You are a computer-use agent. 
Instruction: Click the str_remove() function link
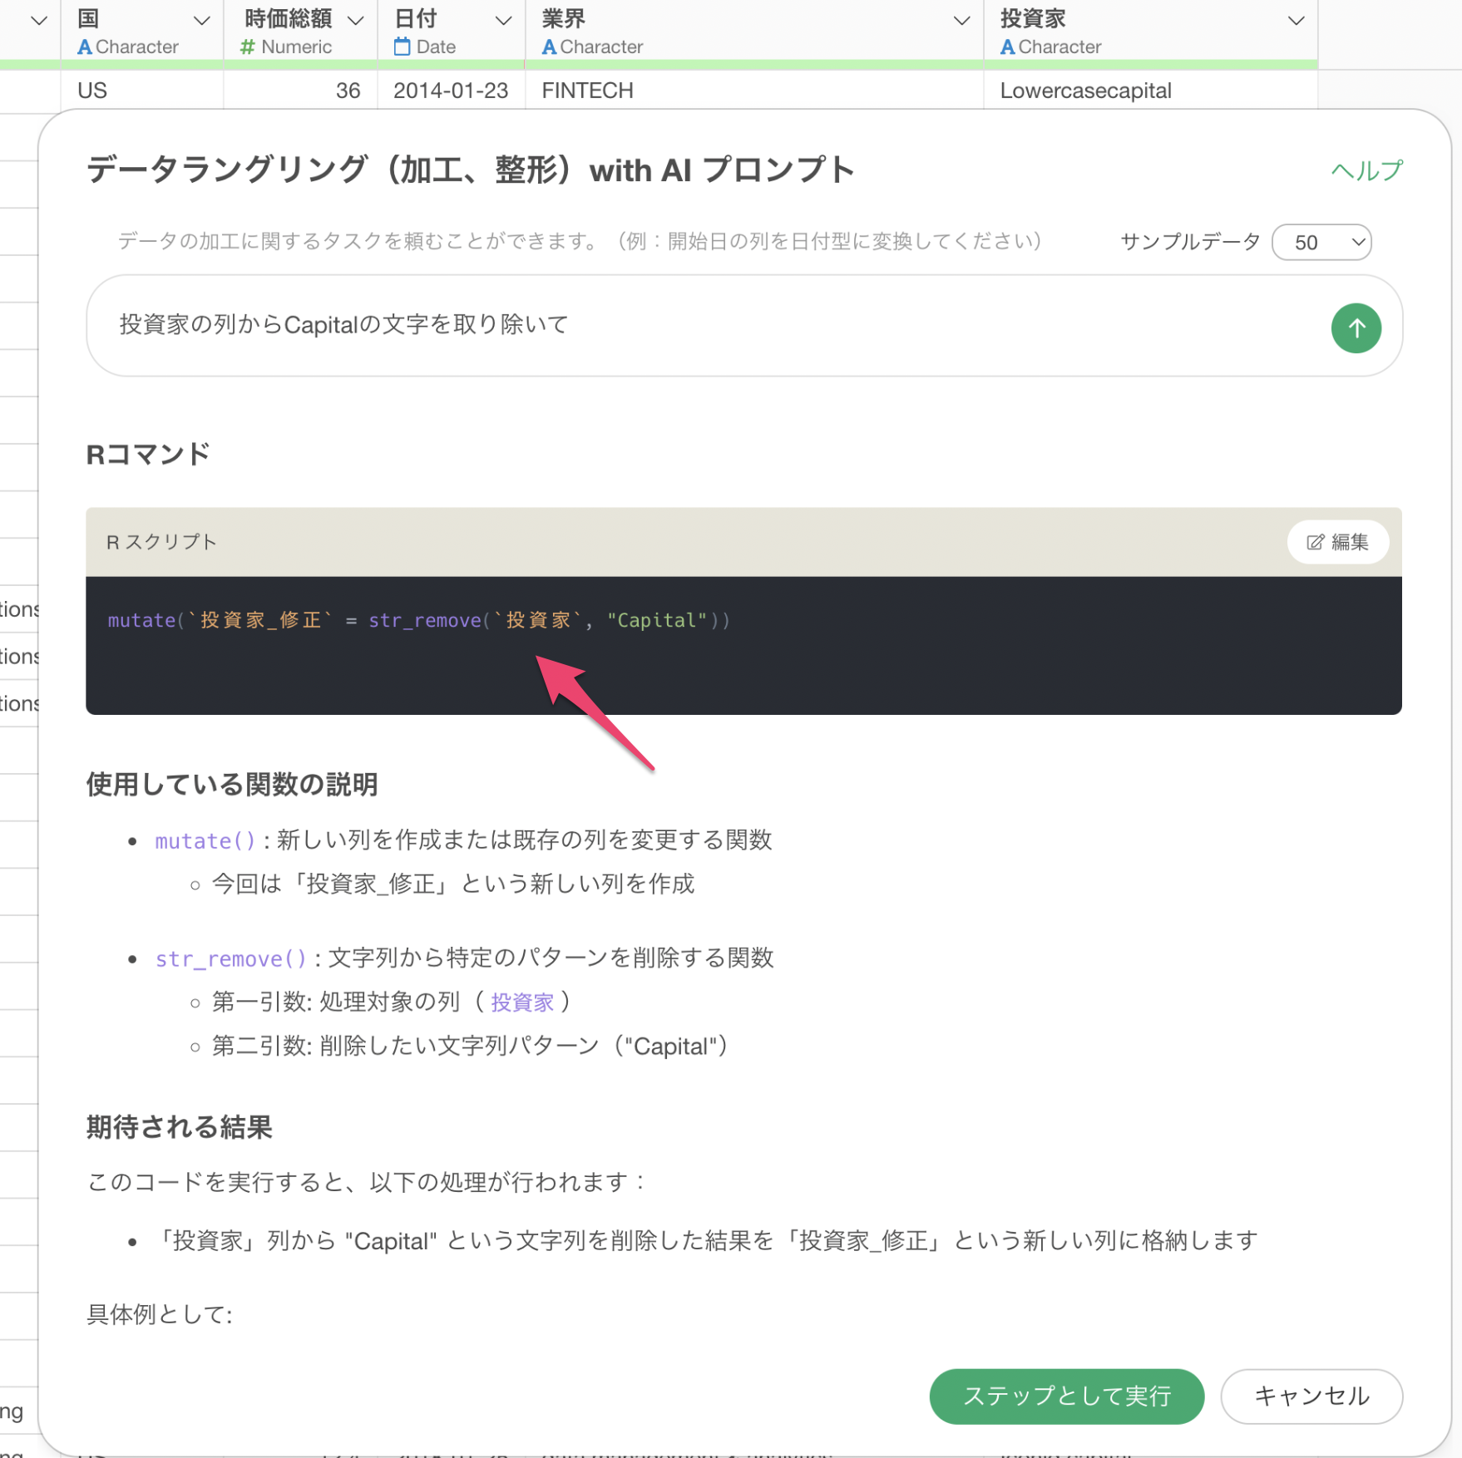(230, 958)
